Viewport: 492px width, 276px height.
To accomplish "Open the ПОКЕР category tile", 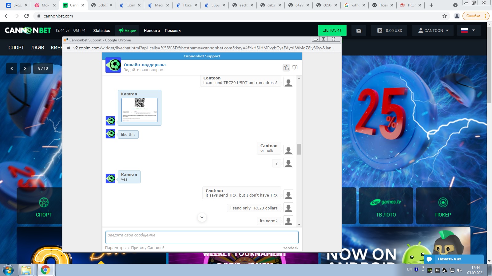I will (x=443, y=206).
